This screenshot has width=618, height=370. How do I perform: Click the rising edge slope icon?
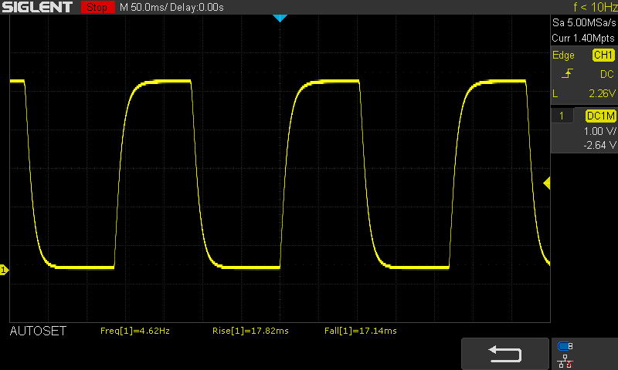pos(567,73)
